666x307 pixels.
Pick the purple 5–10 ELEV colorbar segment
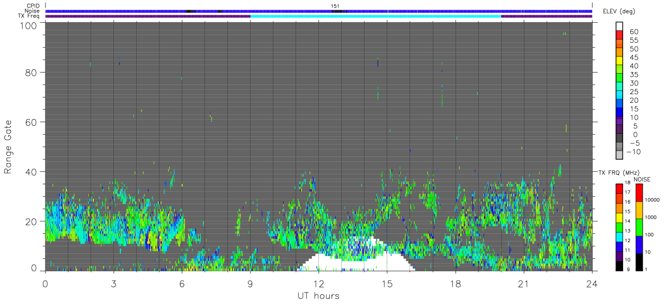pyautogui.click(x=619, y=120)
